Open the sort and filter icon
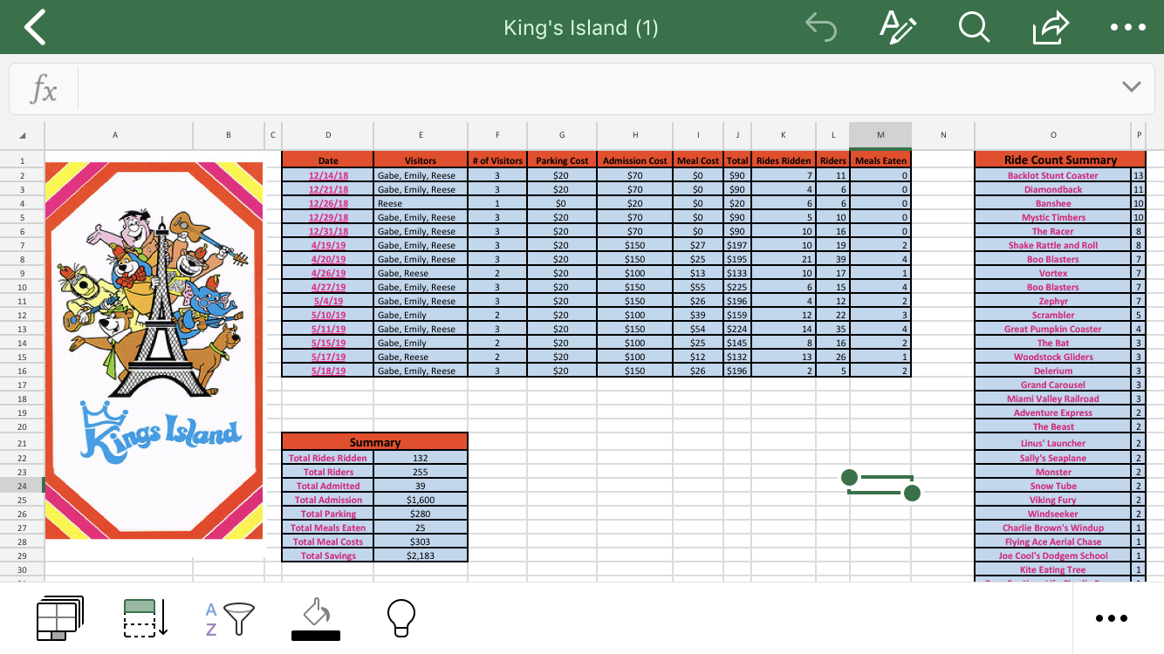 [230, 619]
